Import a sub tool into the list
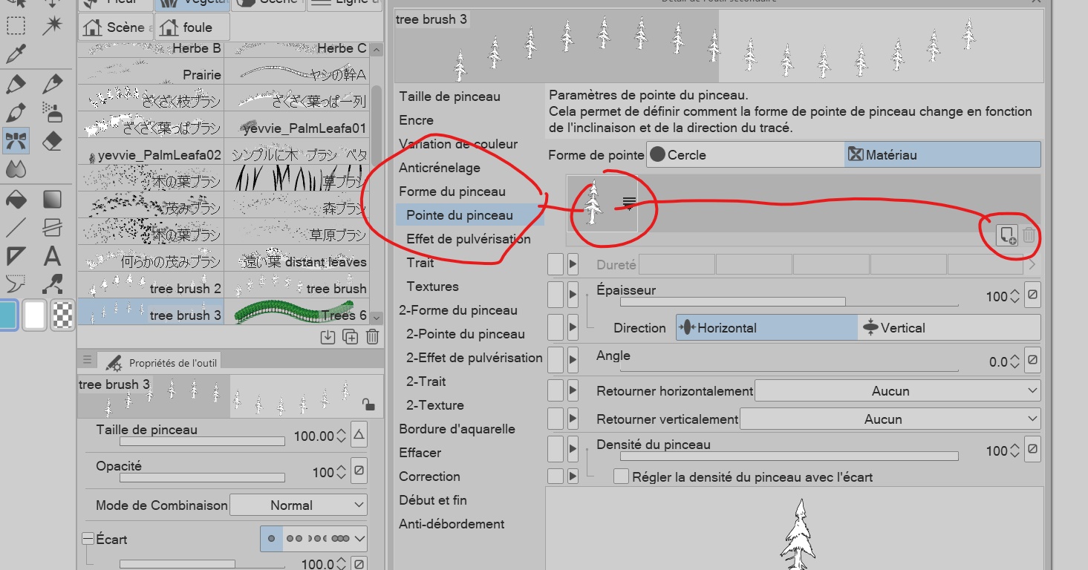 pos(328,337)
